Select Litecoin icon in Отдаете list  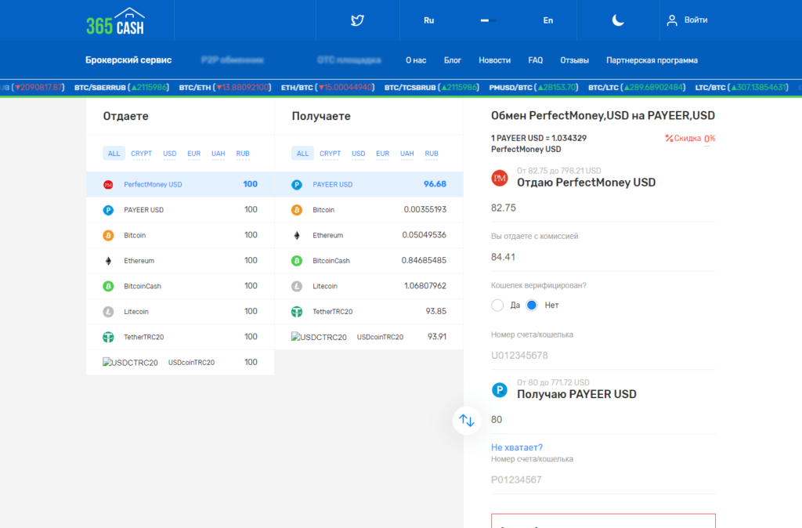[x=108, y=312]
